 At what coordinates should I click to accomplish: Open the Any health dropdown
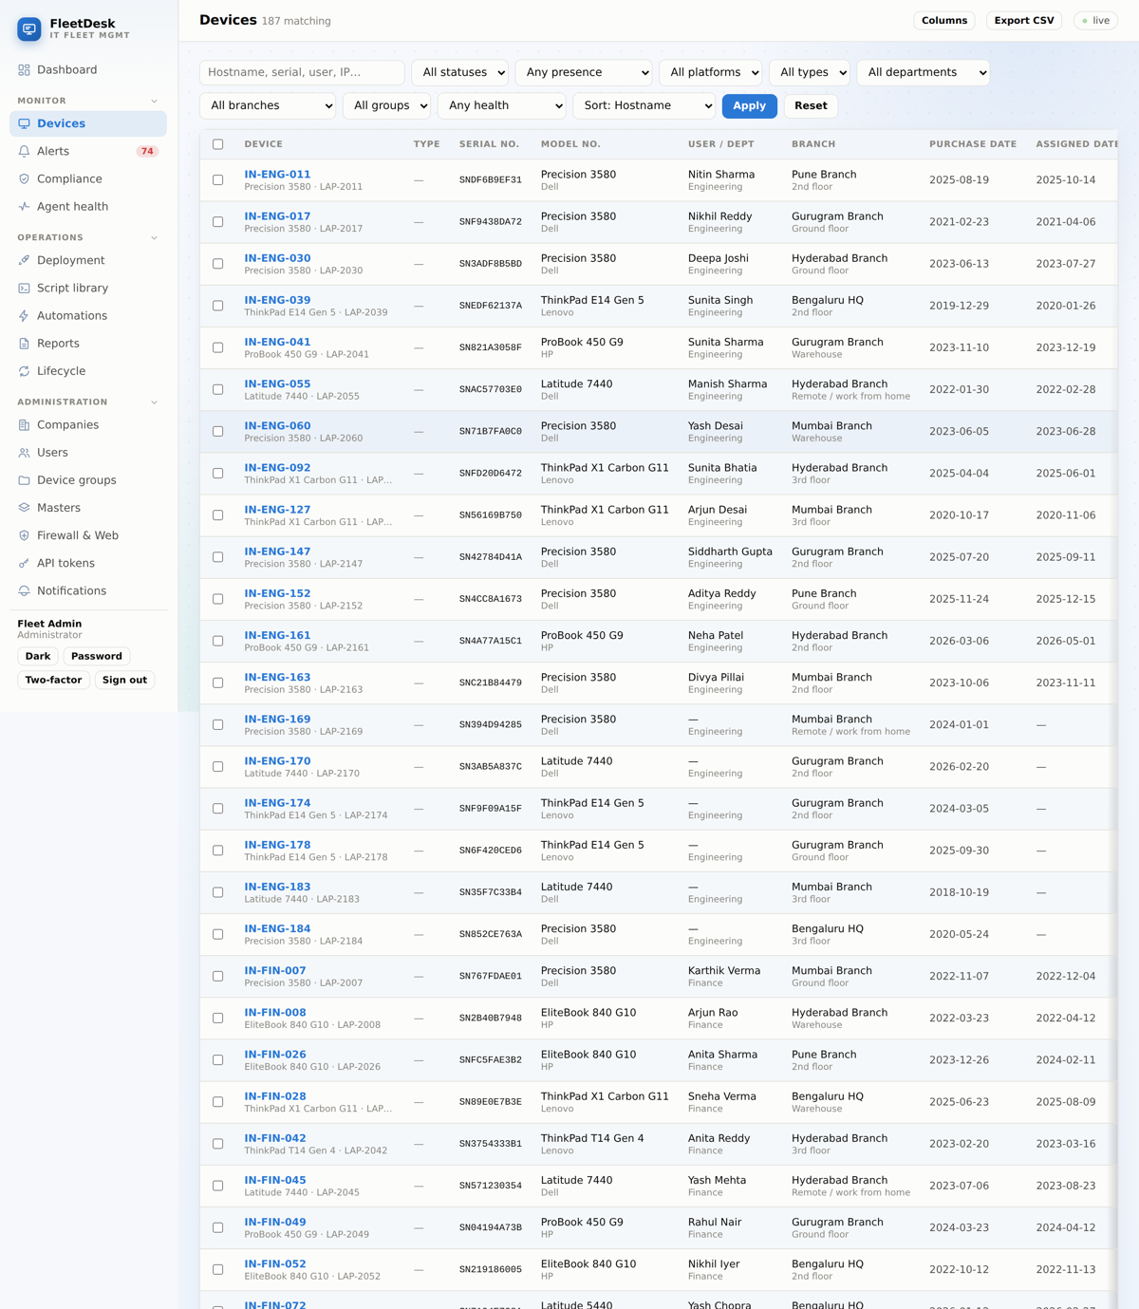[x=501, y=105]
